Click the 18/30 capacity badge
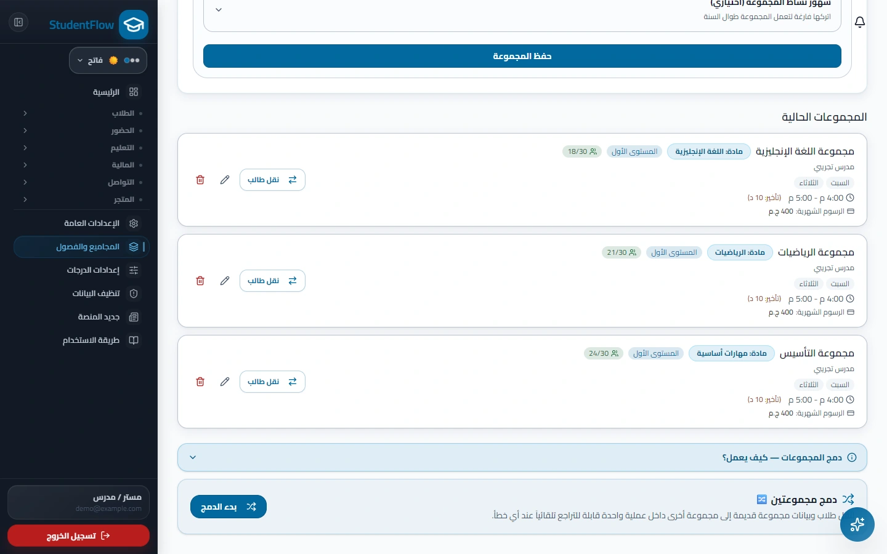The width and height of the screenshot is (887, 554). pyautogui.click(x=582, y=151)
